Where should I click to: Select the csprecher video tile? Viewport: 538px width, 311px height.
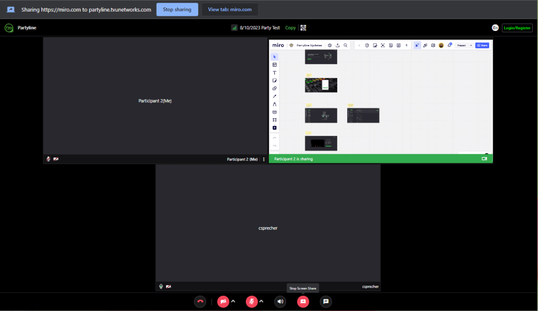coord(267,228)
